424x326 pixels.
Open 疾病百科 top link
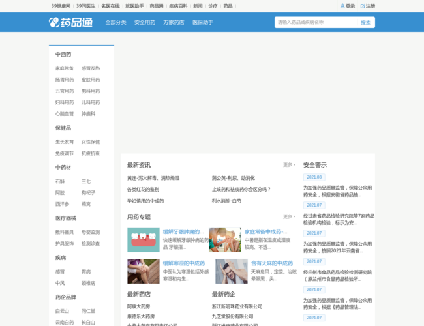(x=178, y=6)
